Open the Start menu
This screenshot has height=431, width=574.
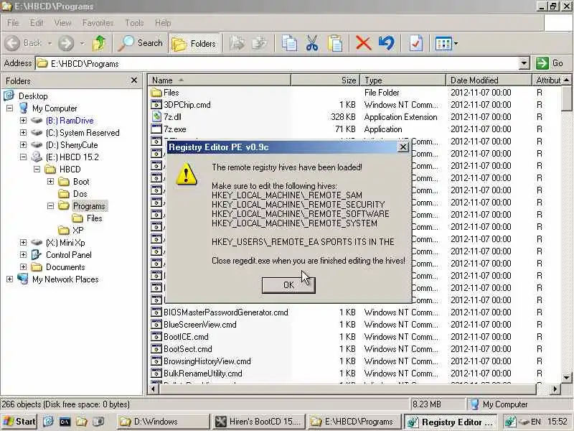tap(19, 422)
